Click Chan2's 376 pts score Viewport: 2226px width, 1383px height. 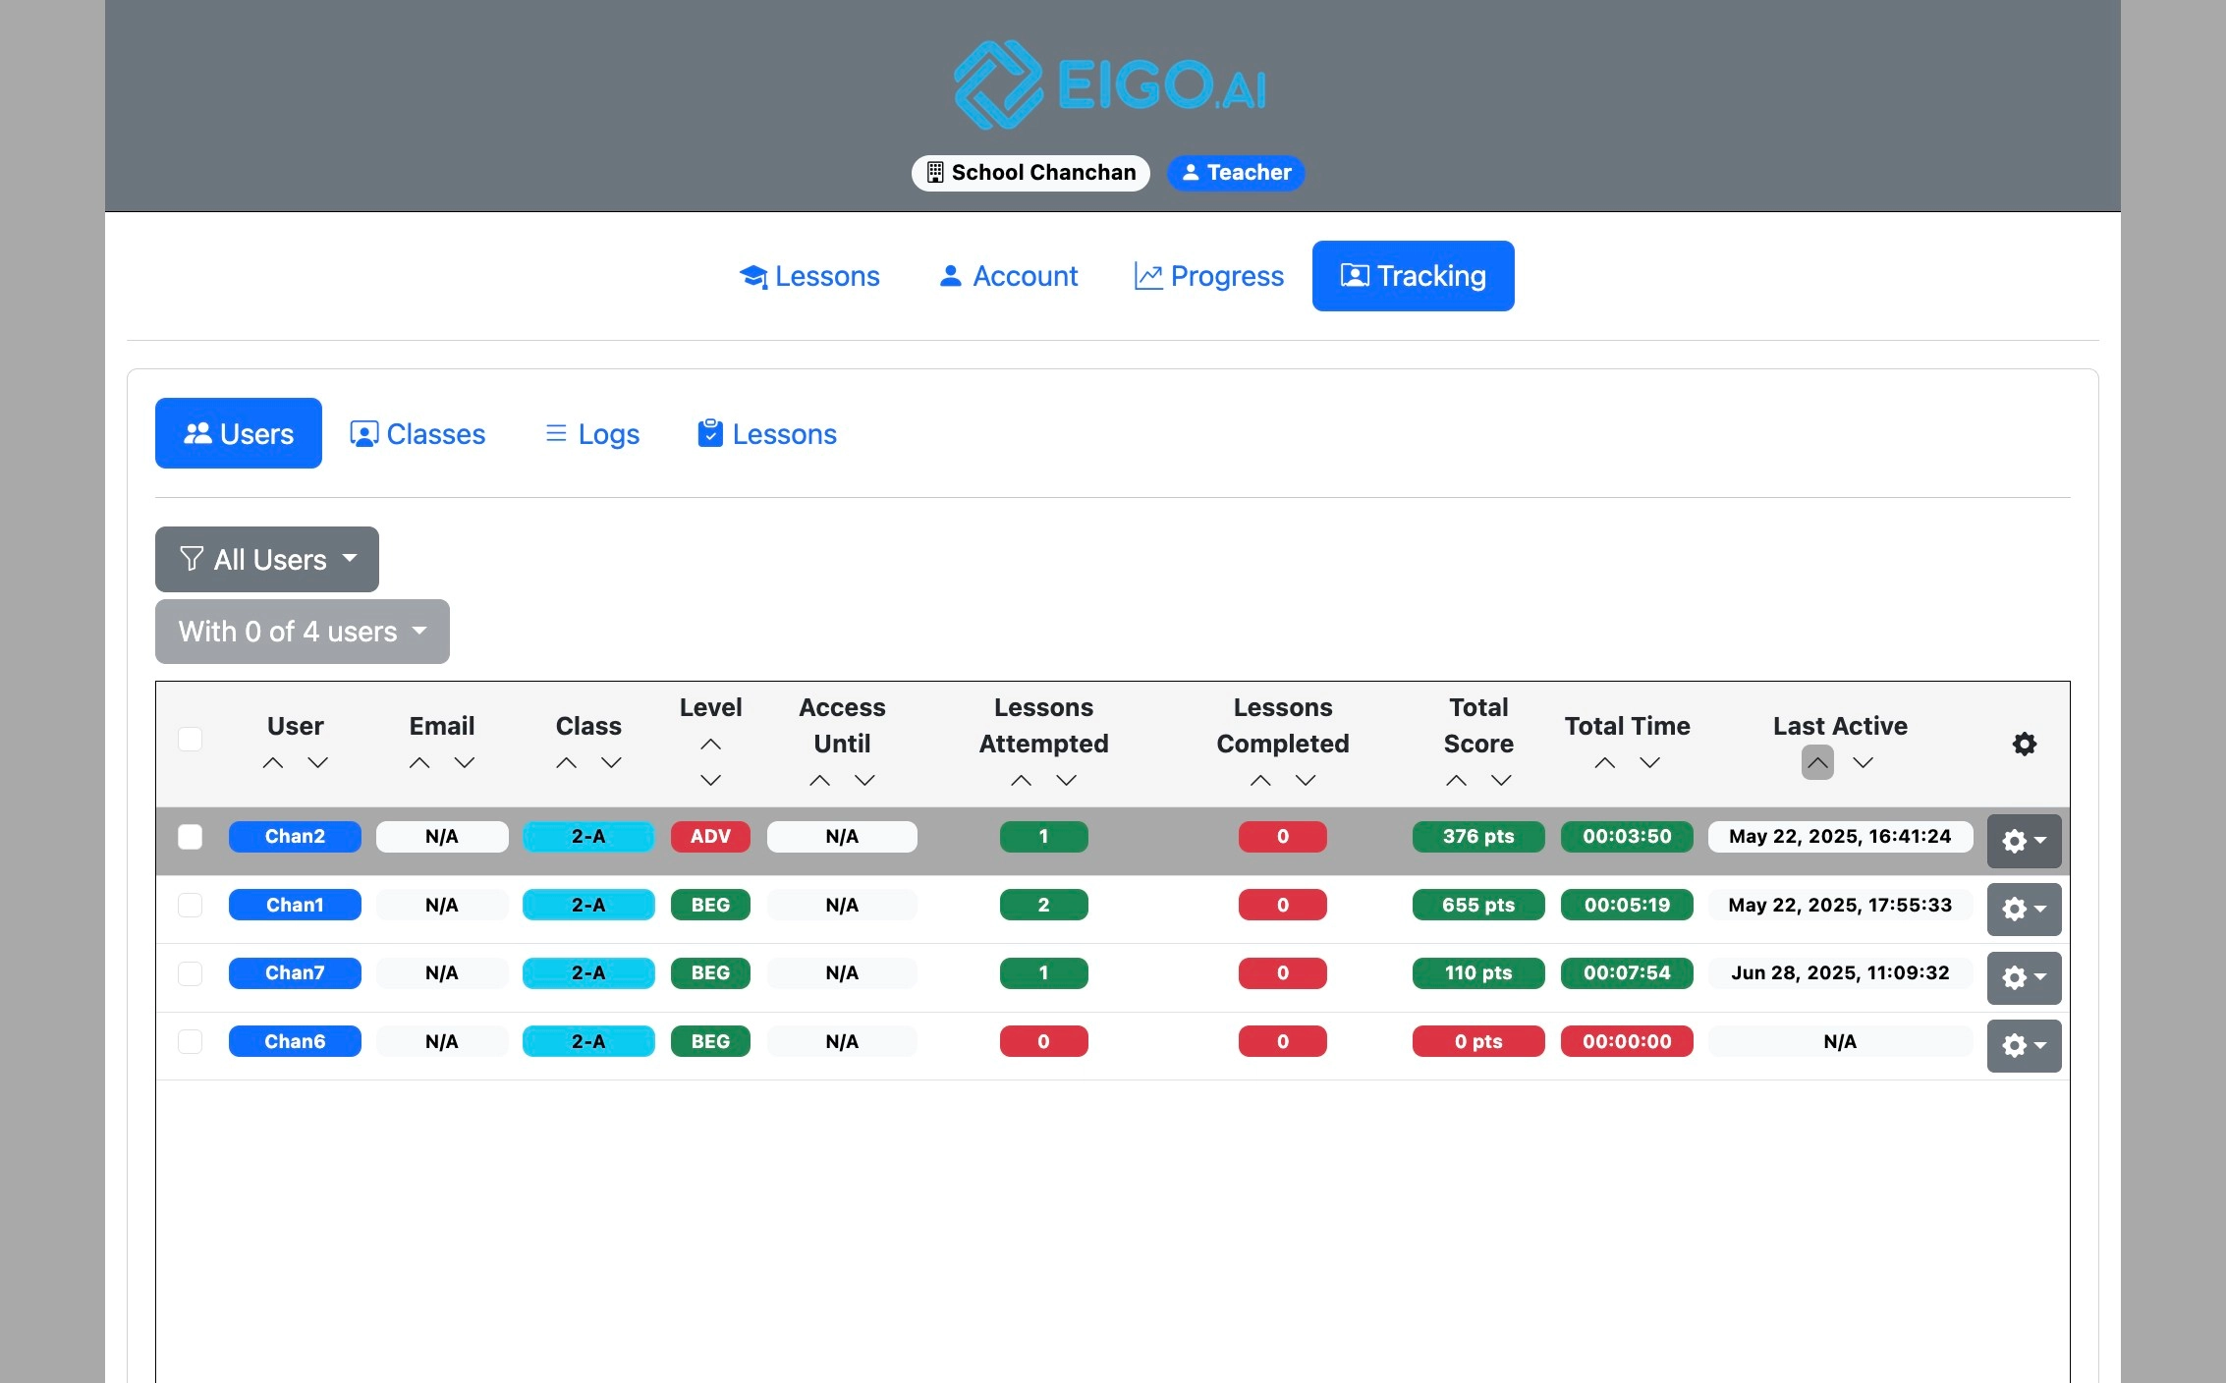pyautogui.click(x=1478, y=837)
